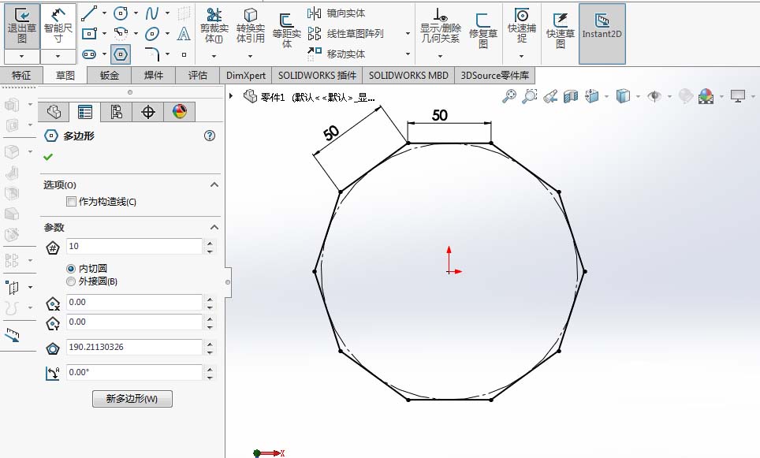Open the DisplayManager color ball tab

179,112
